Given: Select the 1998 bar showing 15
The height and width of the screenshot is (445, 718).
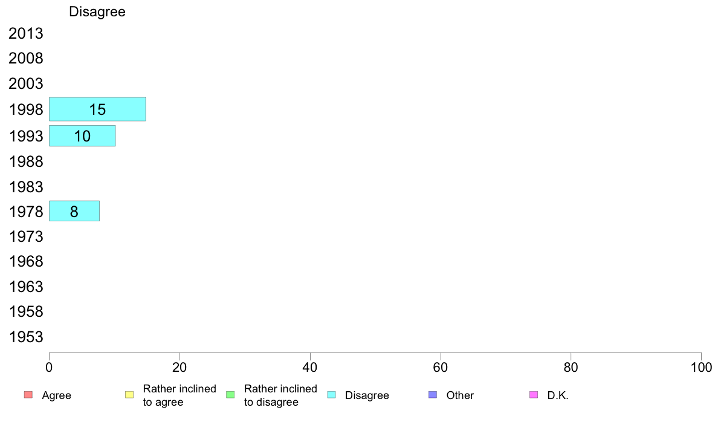Looking at the screenshot, I should click(x=97, y=109).
